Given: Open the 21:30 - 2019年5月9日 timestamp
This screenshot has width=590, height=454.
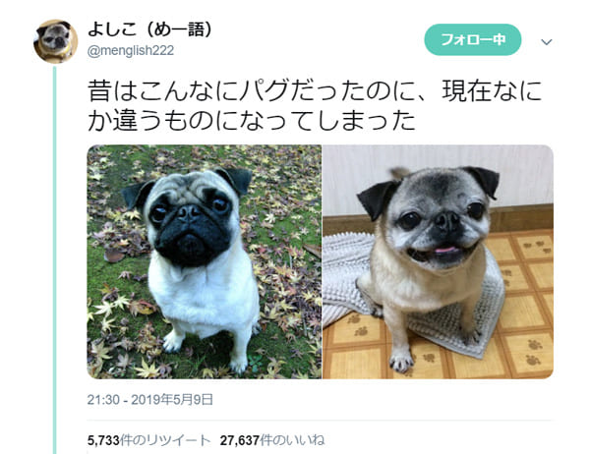Looking at the screenshot, I should (x=150, y=399).
